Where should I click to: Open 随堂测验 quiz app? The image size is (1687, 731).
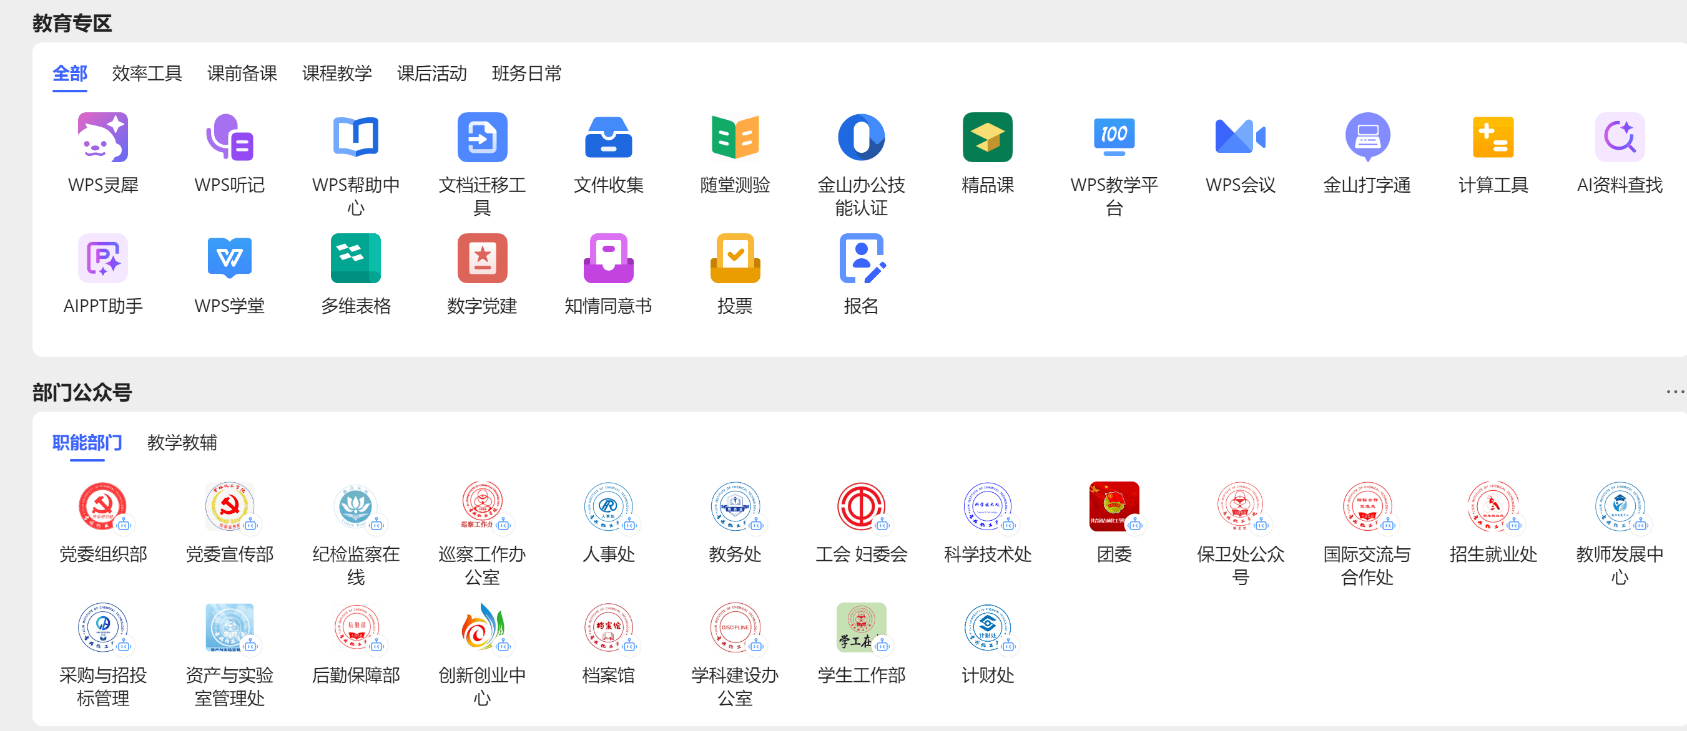pyautogui.click(x=735, y=137)
